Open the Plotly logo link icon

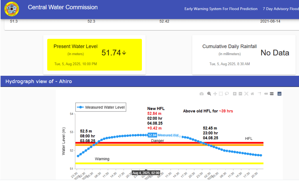279,94
